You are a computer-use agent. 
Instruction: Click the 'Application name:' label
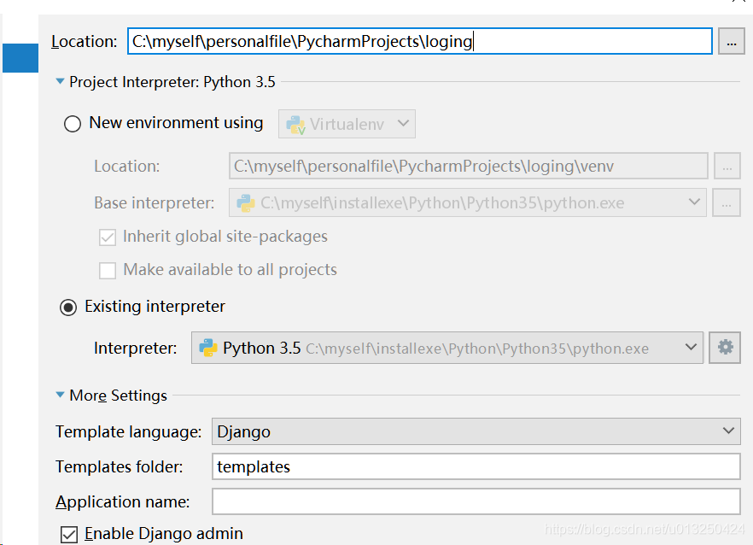point(122,501)
